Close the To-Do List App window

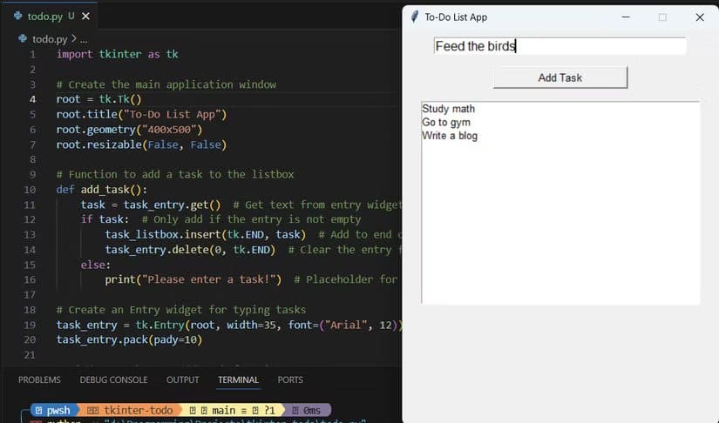point(699,17)
